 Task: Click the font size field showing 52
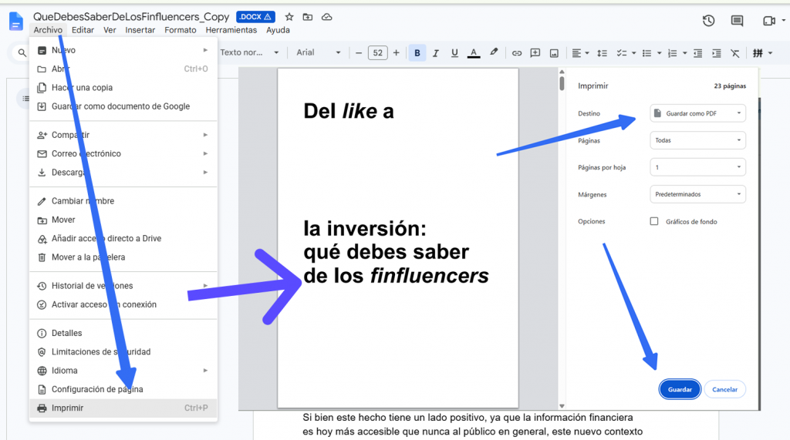click(x=377, y=53)
